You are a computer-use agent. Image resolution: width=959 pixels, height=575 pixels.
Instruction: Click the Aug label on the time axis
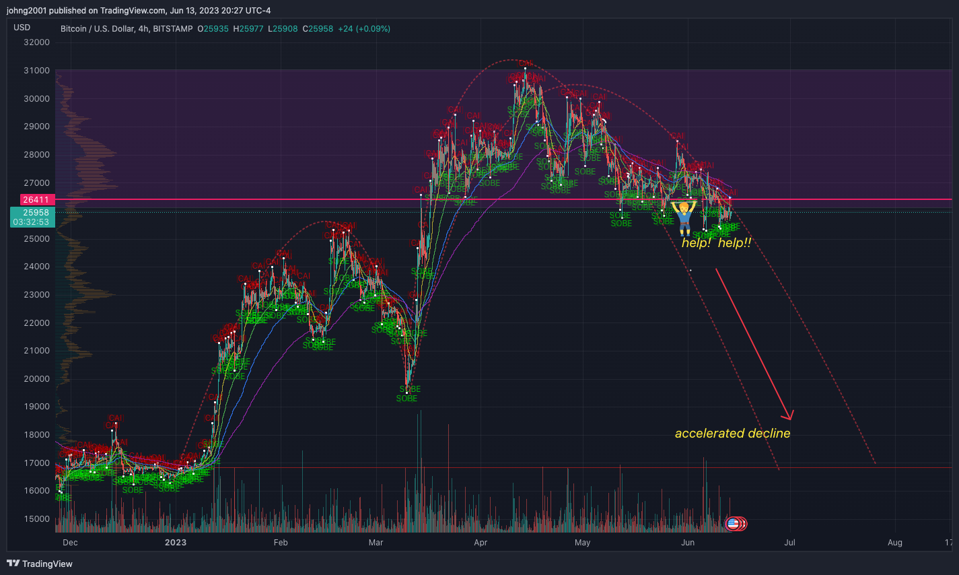pos(895,543)
